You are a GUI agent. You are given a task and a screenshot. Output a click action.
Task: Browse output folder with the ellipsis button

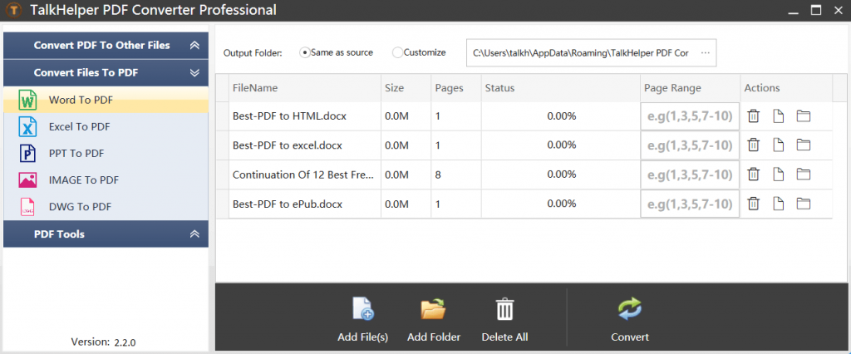(x=705, y=52)
